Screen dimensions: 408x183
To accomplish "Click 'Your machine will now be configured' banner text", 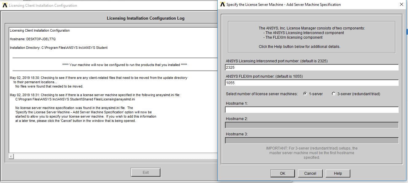I will click(x=125, y=65).
